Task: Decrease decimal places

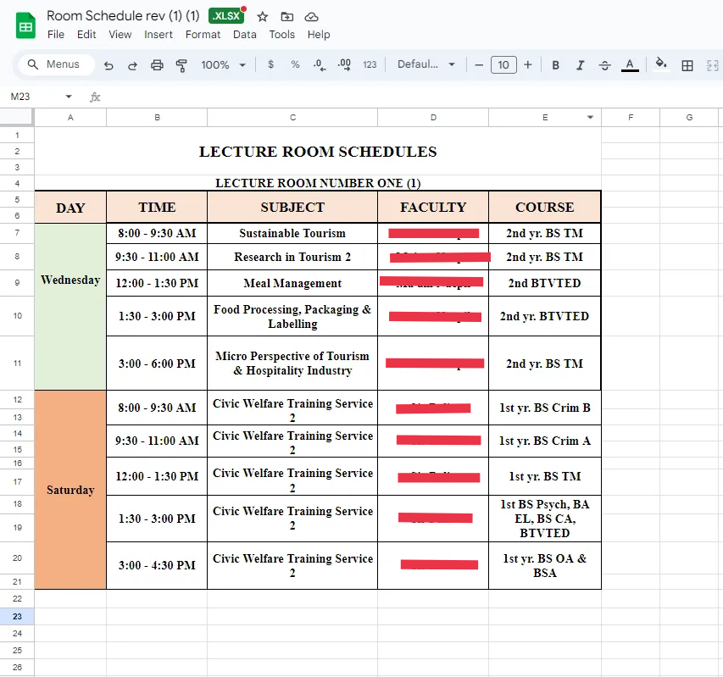Action: pos(319,64)
